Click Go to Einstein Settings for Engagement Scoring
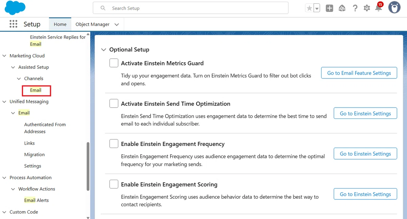 365,194
